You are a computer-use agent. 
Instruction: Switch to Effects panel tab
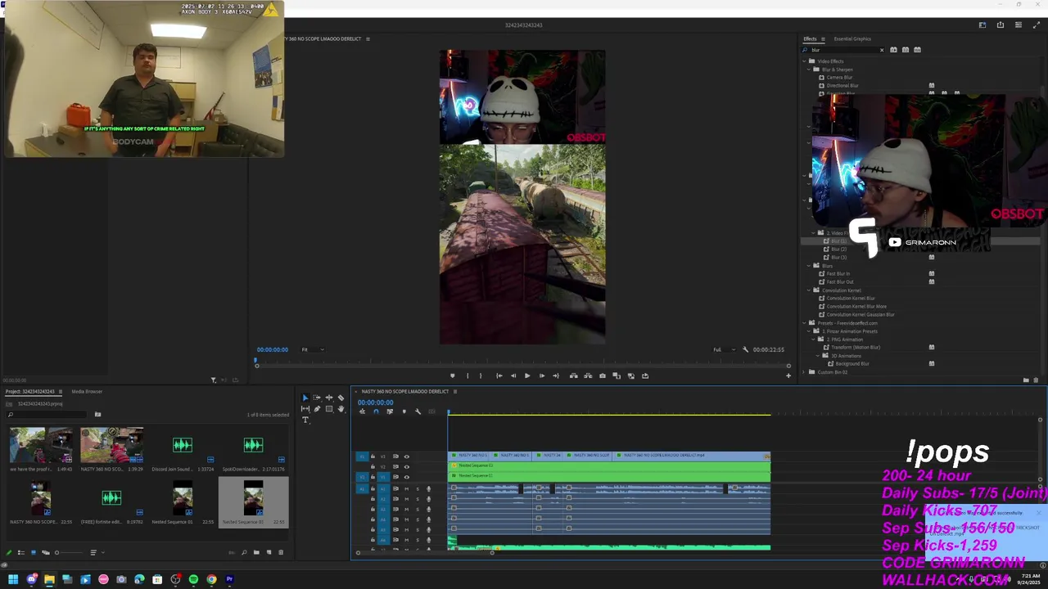point(810,38)
